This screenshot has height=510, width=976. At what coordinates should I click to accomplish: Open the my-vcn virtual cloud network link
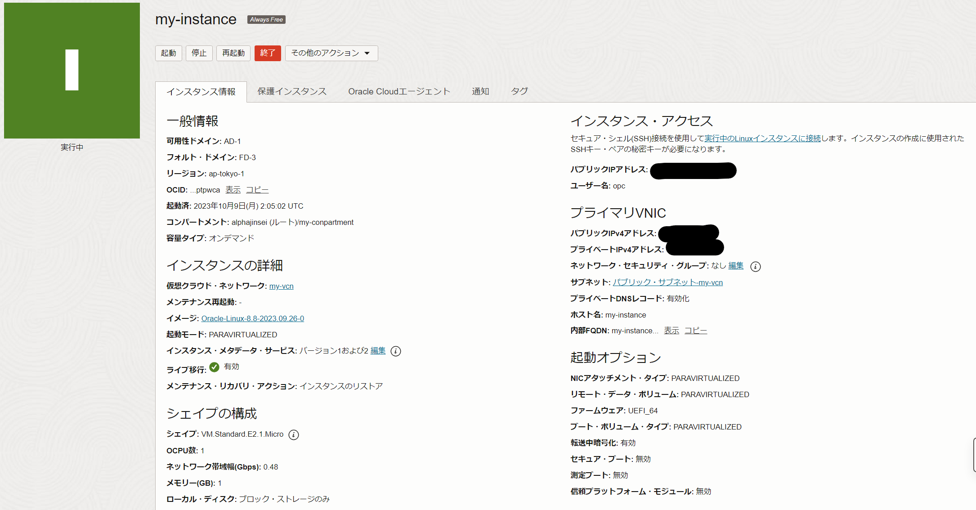point(281,286)
